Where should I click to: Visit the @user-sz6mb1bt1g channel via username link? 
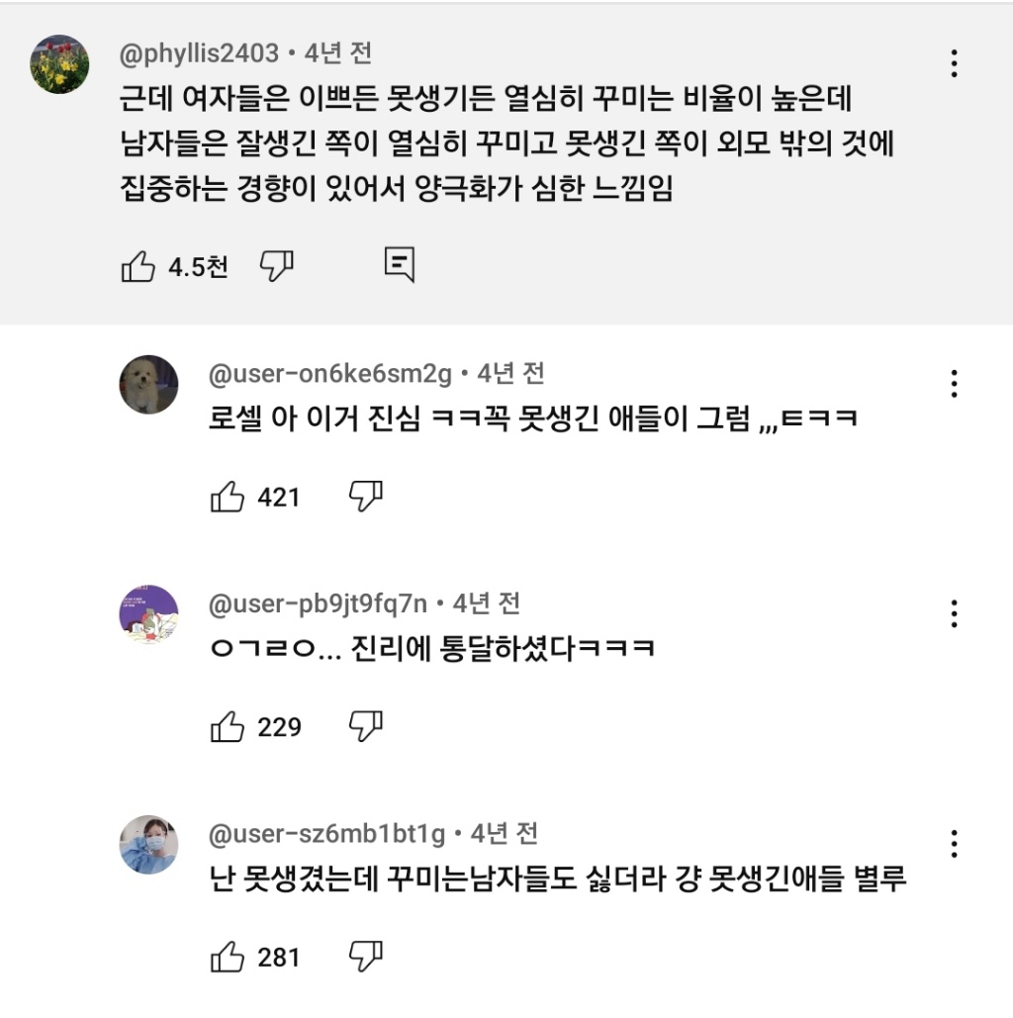(327, 834)
